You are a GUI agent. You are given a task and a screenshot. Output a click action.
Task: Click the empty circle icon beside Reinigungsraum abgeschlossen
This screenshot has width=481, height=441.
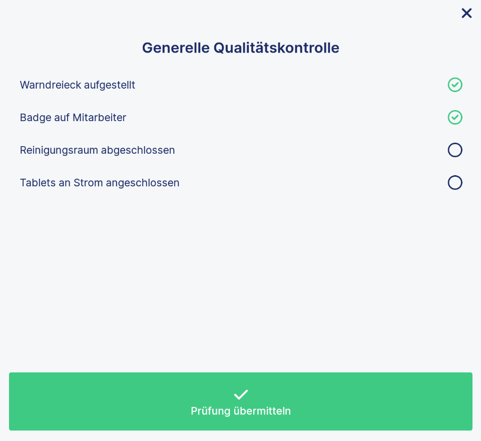(455, 150)
